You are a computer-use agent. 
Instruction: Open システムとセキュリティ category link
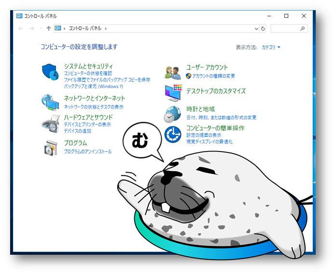(88, 66)
